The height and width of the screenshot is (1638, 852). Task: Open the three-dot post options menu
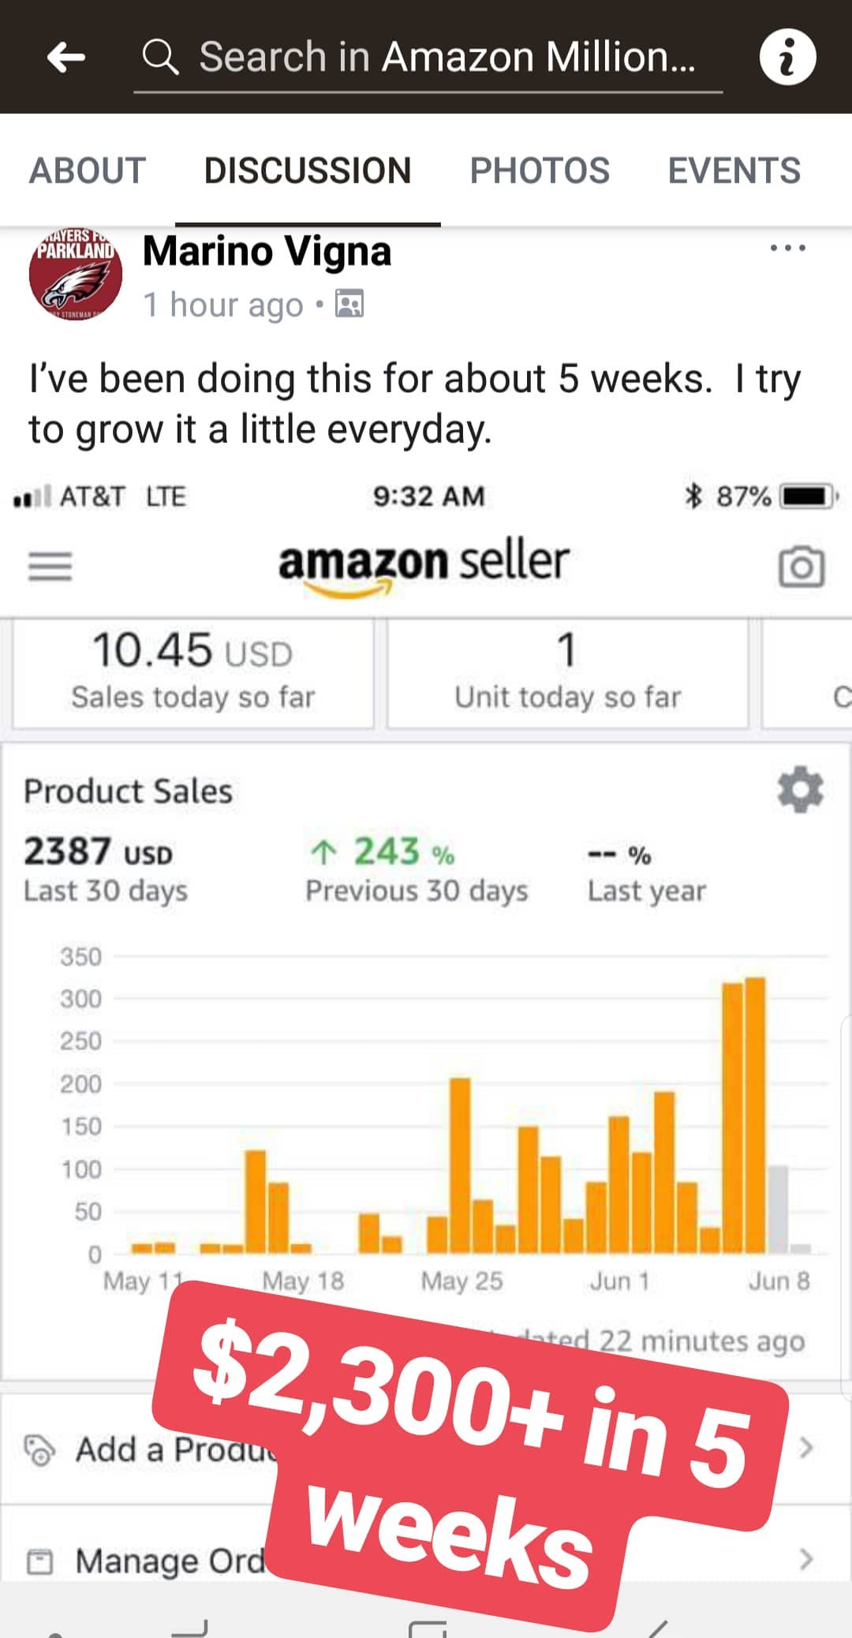coord(787,248)
